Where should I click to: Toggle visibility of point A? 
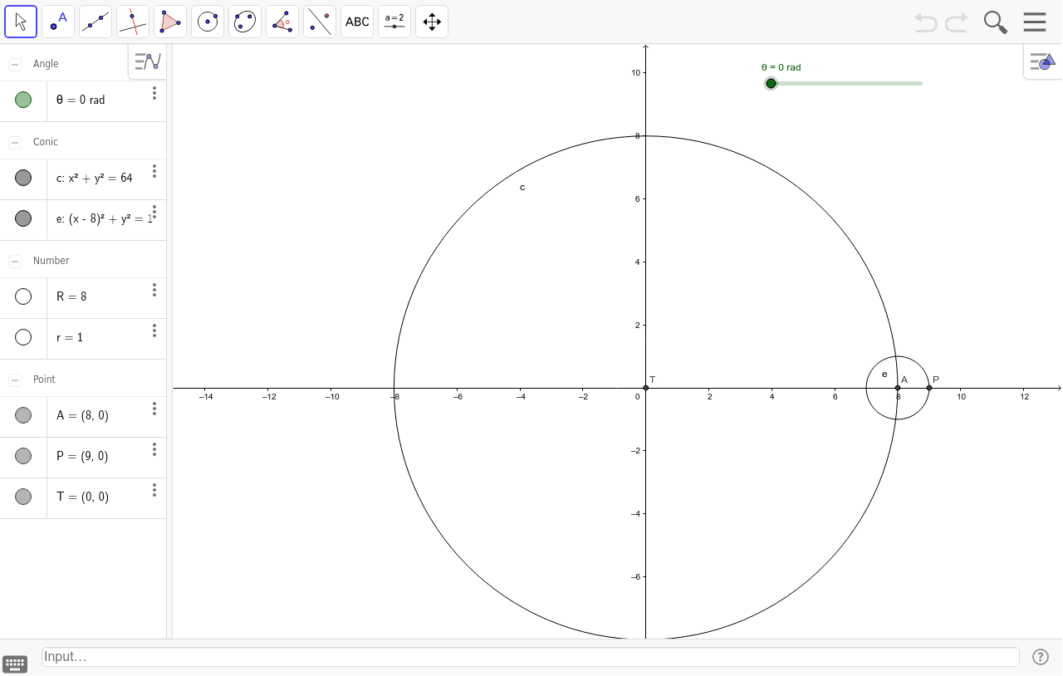23,415
